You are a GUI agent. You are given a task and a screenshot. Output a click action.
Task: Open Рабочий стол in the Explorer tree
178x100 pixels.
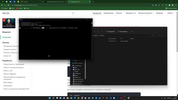click(x=77, y=77)
